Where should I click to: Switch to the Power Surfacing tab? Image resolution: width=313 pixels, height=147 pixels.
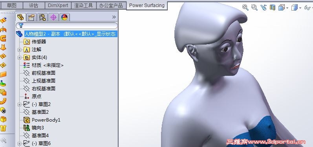pos(147,5)
